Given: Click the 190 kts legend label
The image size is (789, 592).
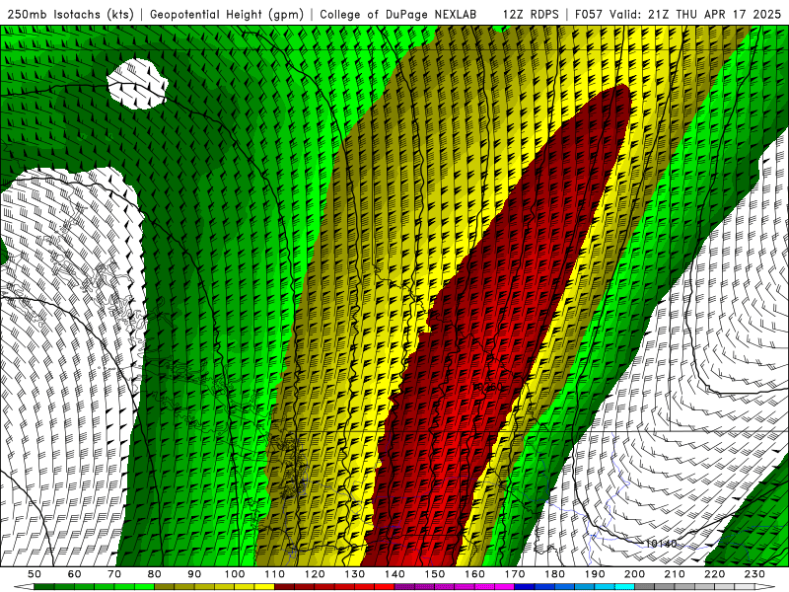Looking at the screenshot, I should [x=595, y=574].
